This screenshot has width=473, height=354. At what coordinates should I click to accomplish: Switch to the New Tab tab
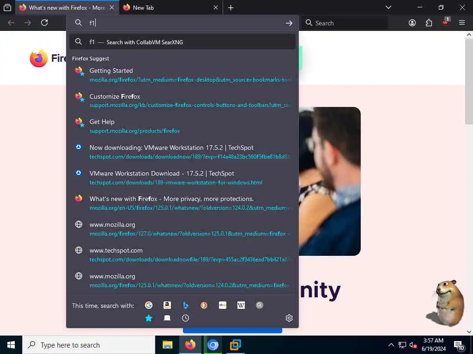[x=171, y=7]
